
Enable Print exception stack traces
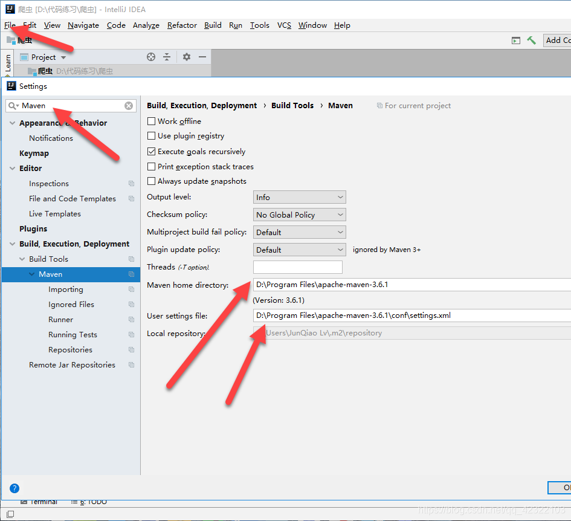click(x=151, y=166)
